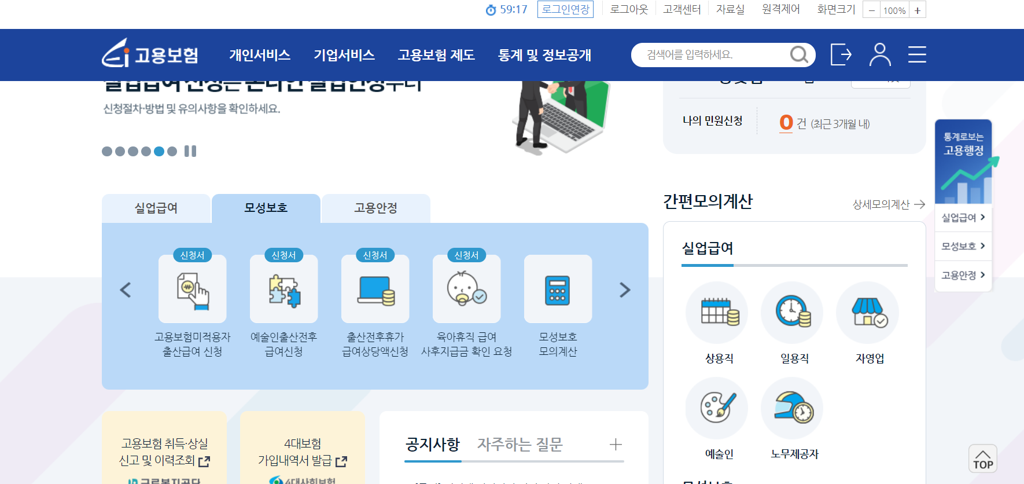Click 로그인연장 button
This screenshot has height=484, width=1024.
pyautogui.click(x=565, y=9)
